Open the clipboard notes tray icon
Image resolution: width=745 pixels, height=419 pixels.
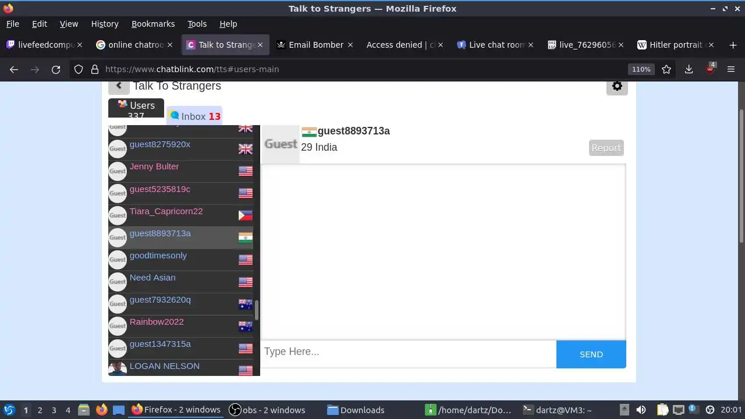tap(662, 410)
